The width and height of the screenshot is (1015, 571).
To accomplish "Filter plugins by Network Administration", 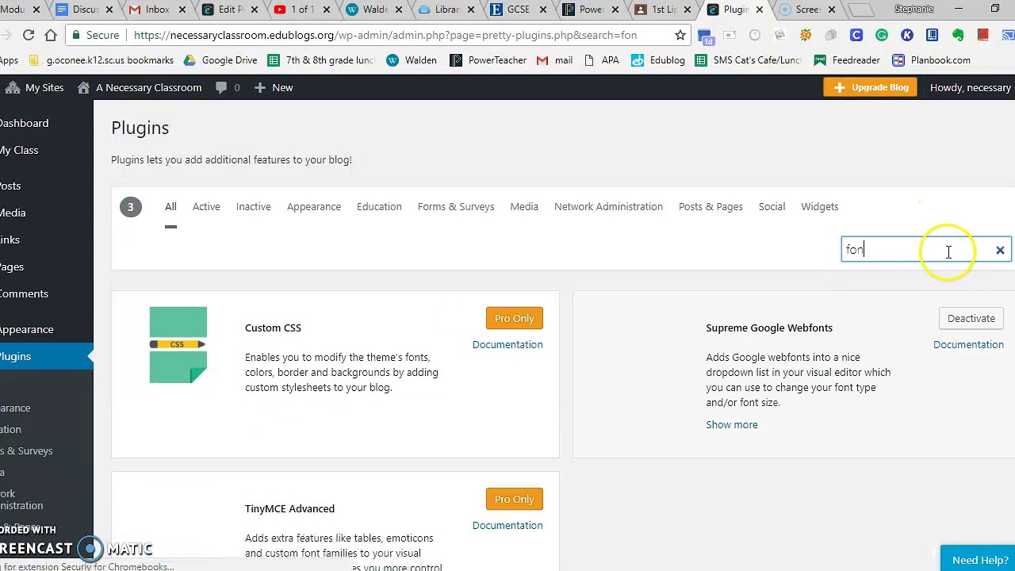I will pyautogui.click(x=608, y=207).
